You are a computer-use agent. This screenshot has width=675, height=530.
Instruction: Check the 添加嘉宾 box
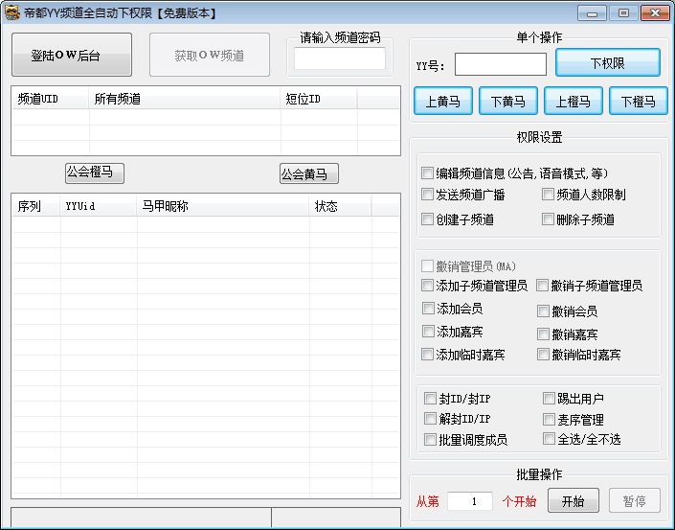pos(428,332)
